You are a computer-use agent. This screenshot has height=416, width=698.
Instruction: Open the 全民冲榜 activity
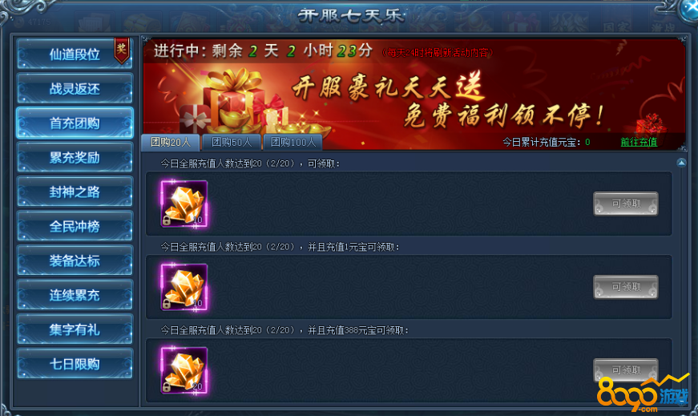75,226
